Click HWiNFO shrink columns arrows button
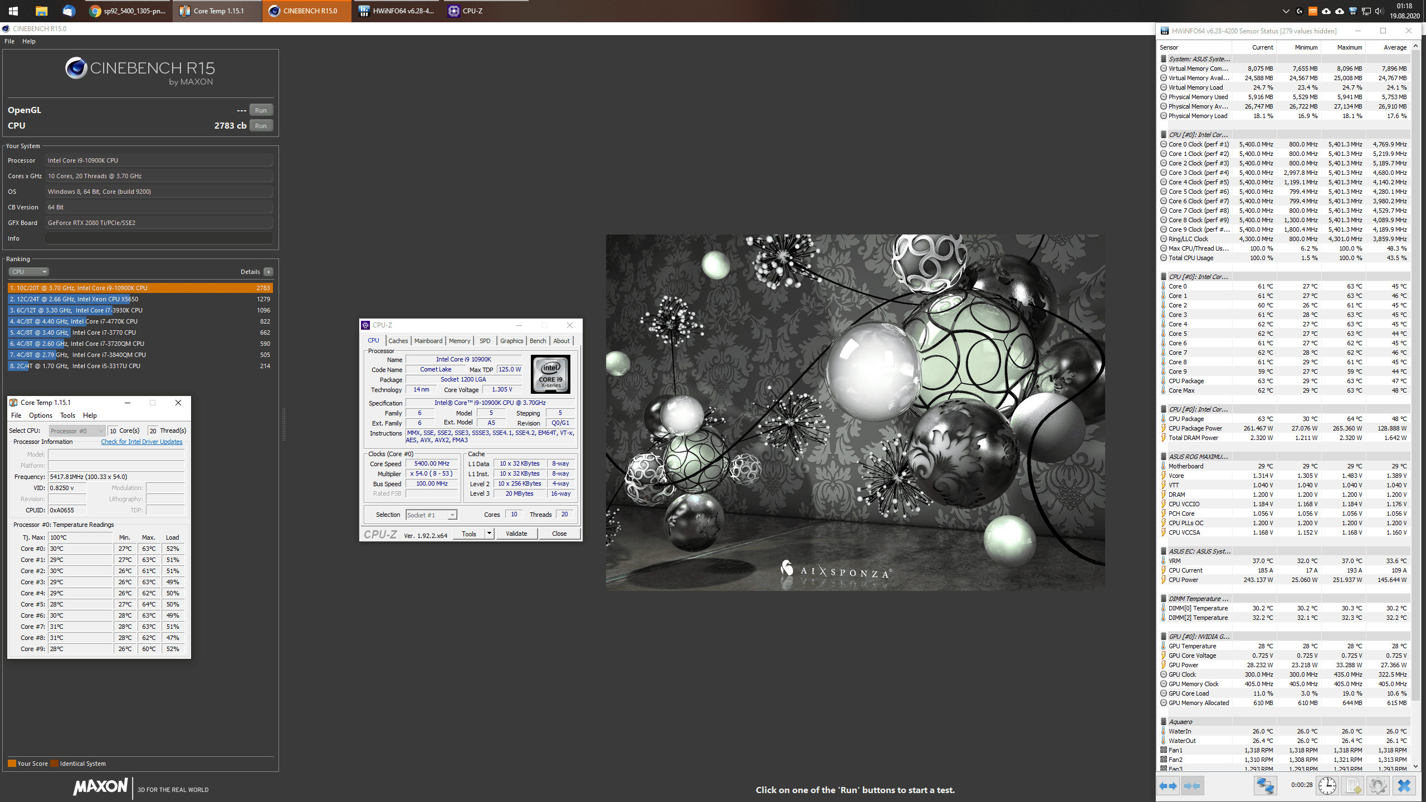Viewport: 1426px width, 802px height. (x=1192, y=786)
